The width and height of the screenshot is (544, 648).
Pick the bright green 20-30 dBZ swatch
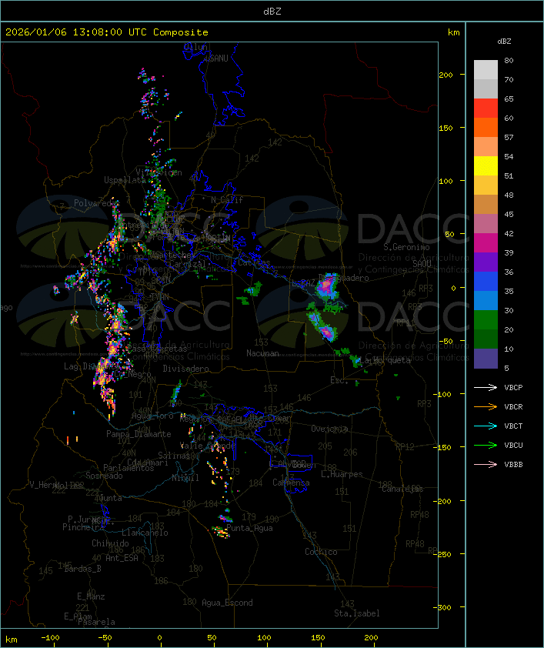click(x=486, y=320)
